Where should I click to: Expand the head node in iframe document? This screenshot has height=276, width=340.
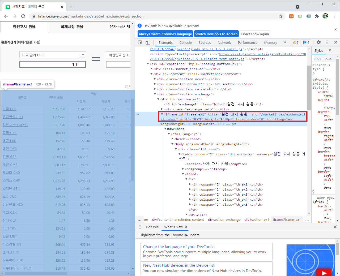tap(172, 139)
